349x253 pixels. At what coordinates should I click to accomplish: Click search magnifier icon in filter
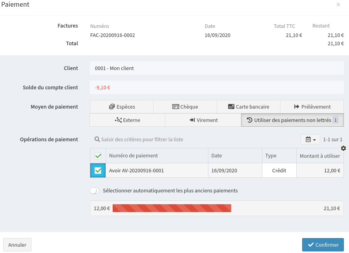(97, 139)
